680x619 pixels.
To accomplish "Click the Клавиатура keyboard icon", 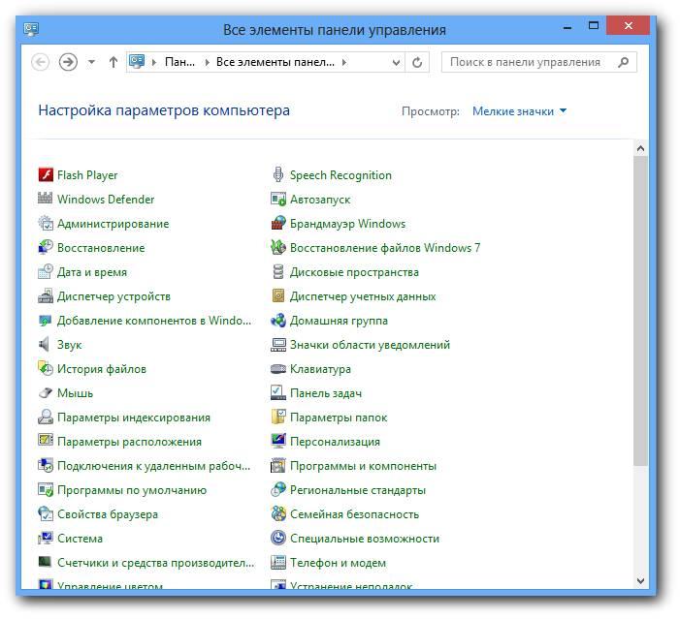I will coord(278,369).
